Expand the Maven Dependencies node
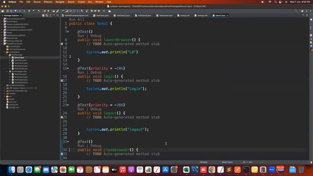The width and height of the screenshot is (313, 176). [x=4, y=91]
